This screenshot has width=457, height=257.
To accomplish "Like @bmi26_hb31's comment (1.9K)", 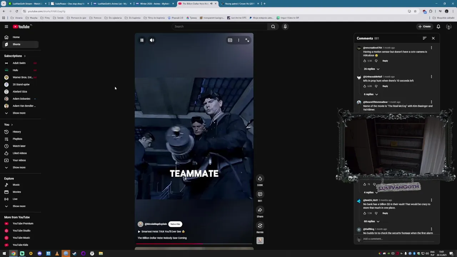I will coord(365,213).
